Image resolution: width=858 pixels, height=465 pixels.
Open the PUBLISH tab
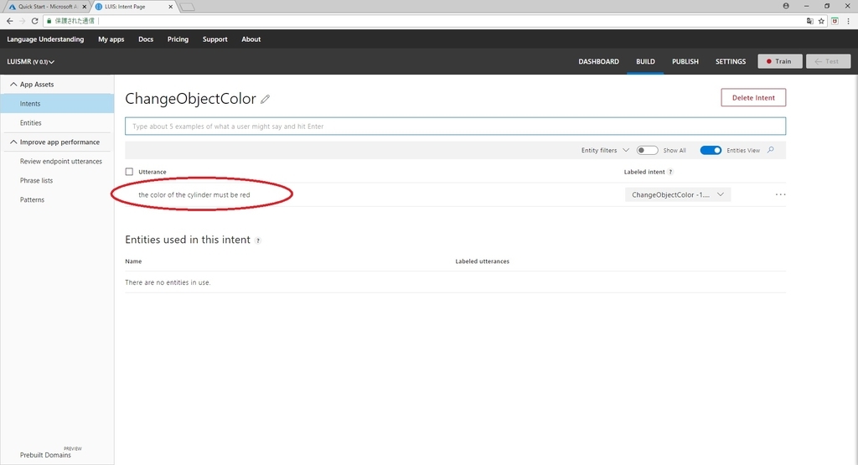(x=685, y=61)
